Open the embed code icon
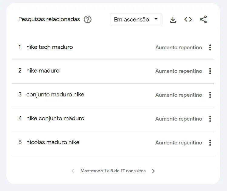This screenshot has height=191, width=227. pyautogui.click(x=188, y=20)
